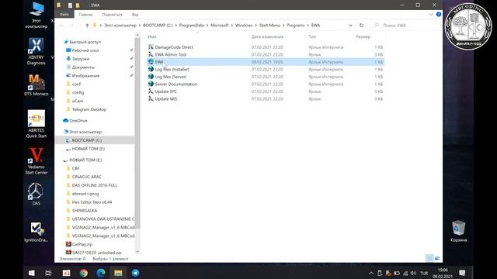
Task: Select DamageCode Direct shortcut file
Action: click(174, 47)
